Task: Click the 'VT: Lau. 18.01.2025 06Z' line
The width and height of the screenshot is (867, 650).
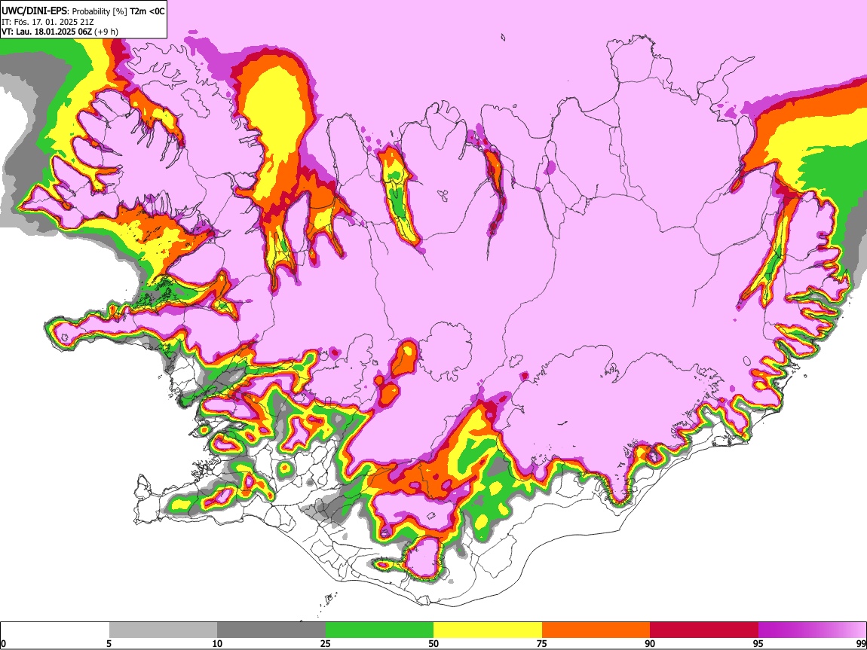Action: [x=46, y=32]
